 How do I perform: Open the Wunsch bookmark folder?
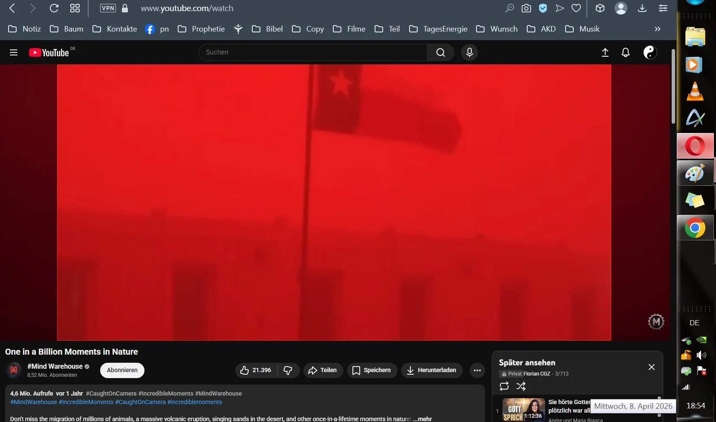497,29
